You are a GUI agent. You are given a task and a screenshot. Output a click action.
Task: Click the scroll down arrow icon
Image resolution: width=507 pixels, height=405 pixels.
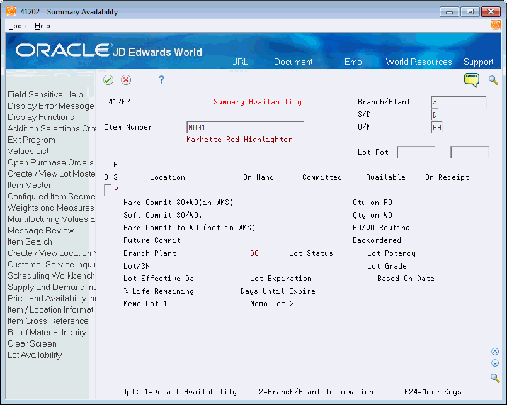click(x=494, y=363)
